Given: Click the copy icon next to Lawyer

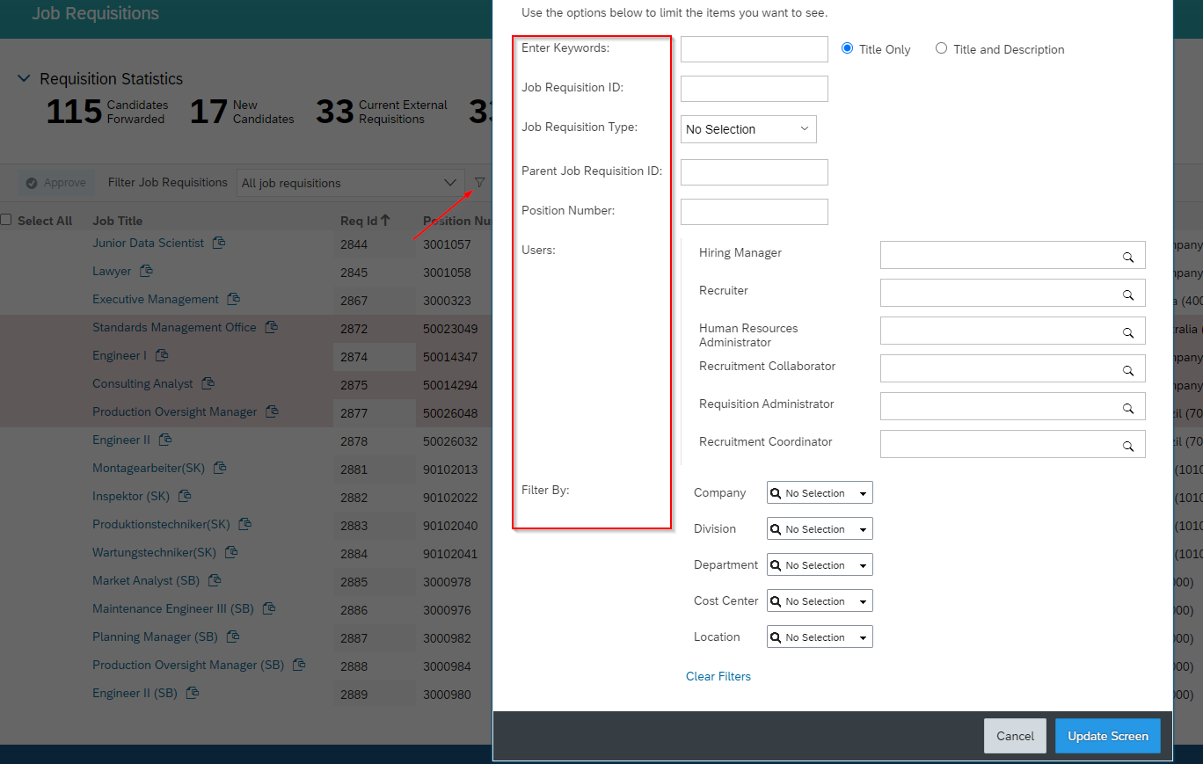Looking at the screenshot, I should tap(147, 271).
